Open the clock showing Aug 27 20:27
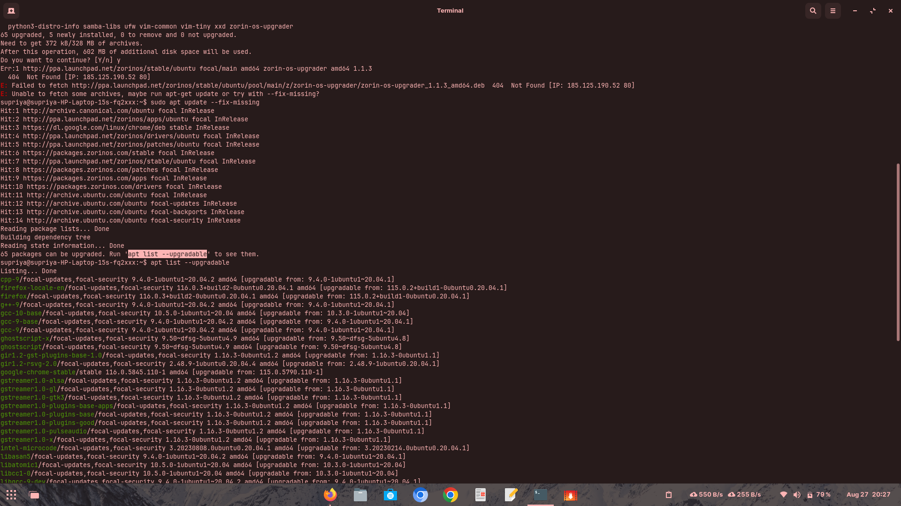 (x=868, y=495)
